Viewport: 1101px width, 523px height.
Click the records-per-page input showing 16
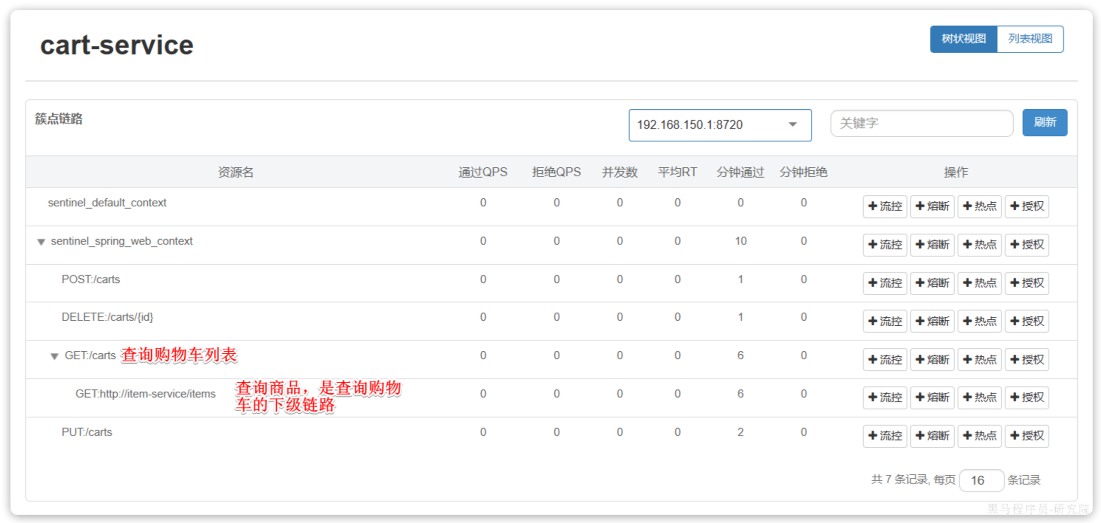coord(981,480)
